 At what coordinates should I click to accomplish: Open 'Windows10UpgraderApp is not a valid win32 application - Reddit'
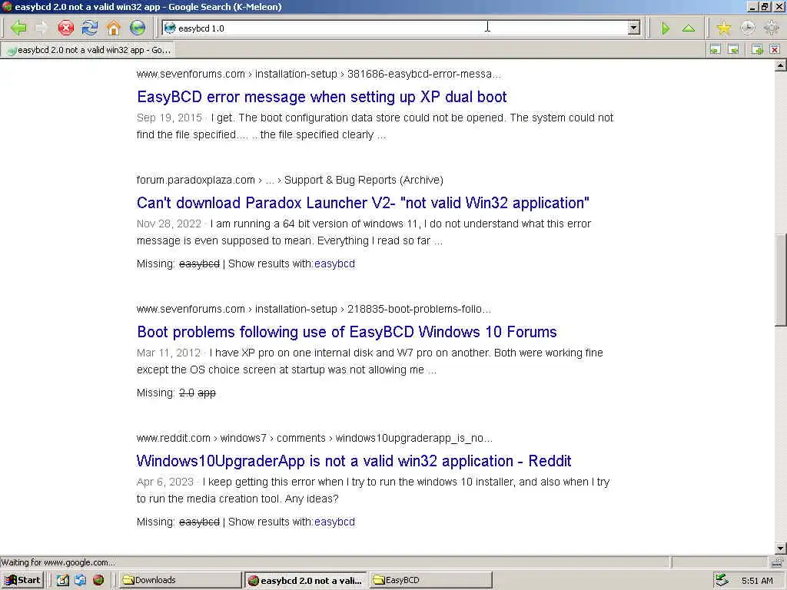point(354,461)
